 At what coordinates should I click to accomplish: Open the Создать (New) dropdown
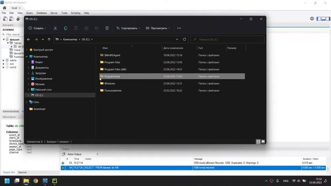[37, 28]
